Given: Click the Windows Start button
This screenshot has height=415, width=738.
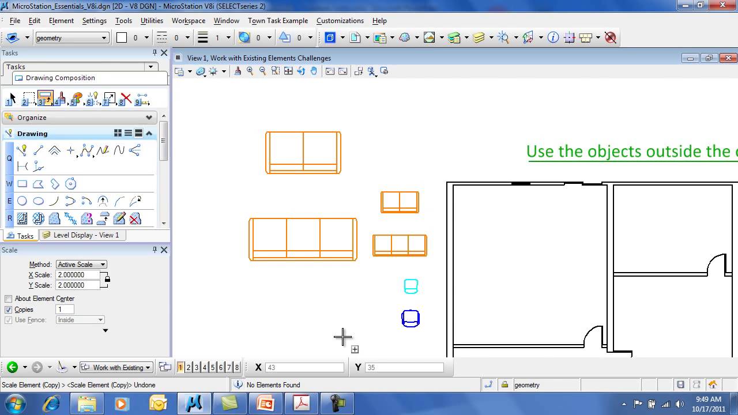Looking at the screenshot, I should [x=16, y=403].
